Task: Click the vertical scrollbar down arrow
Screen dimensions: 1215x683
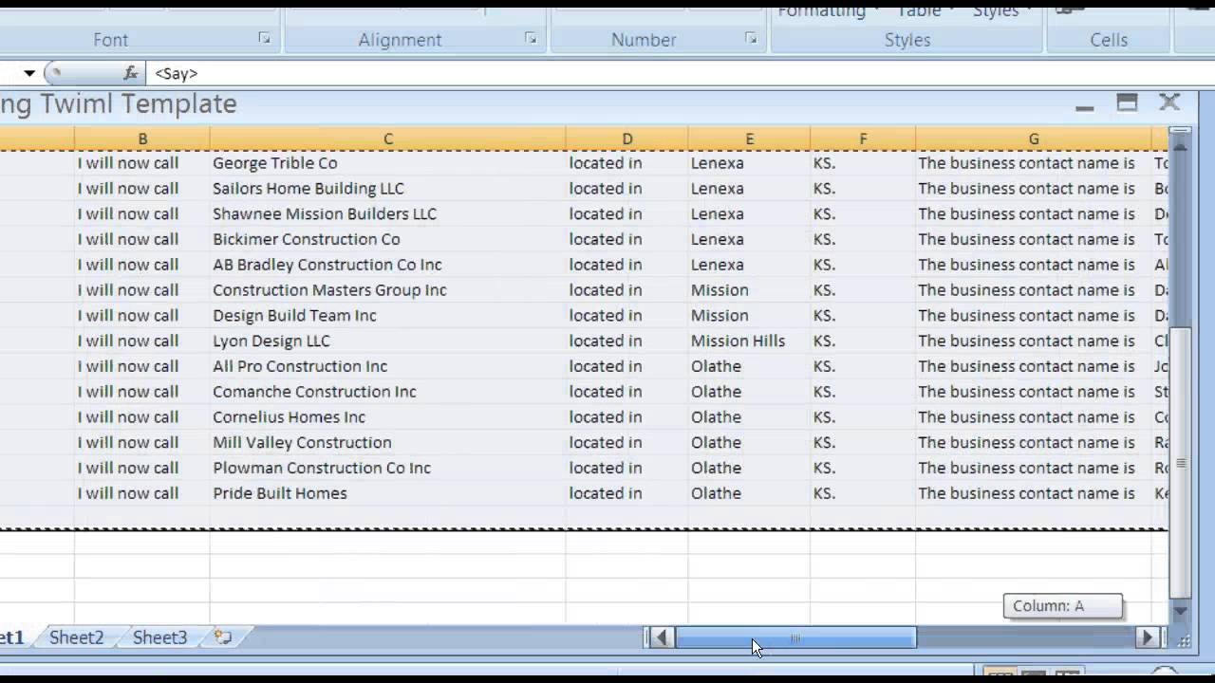Action: pyautogui.click(x=1180, y=612)
